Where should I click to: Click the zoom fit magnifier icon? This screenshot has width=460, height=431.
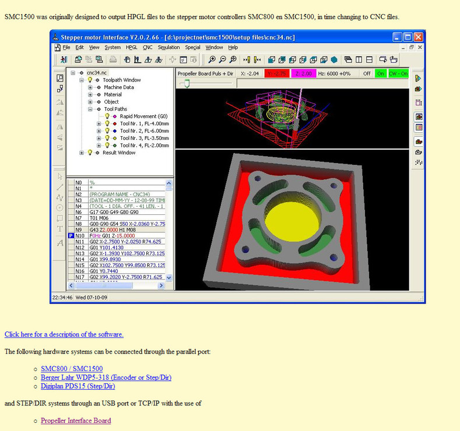(233, 60)
